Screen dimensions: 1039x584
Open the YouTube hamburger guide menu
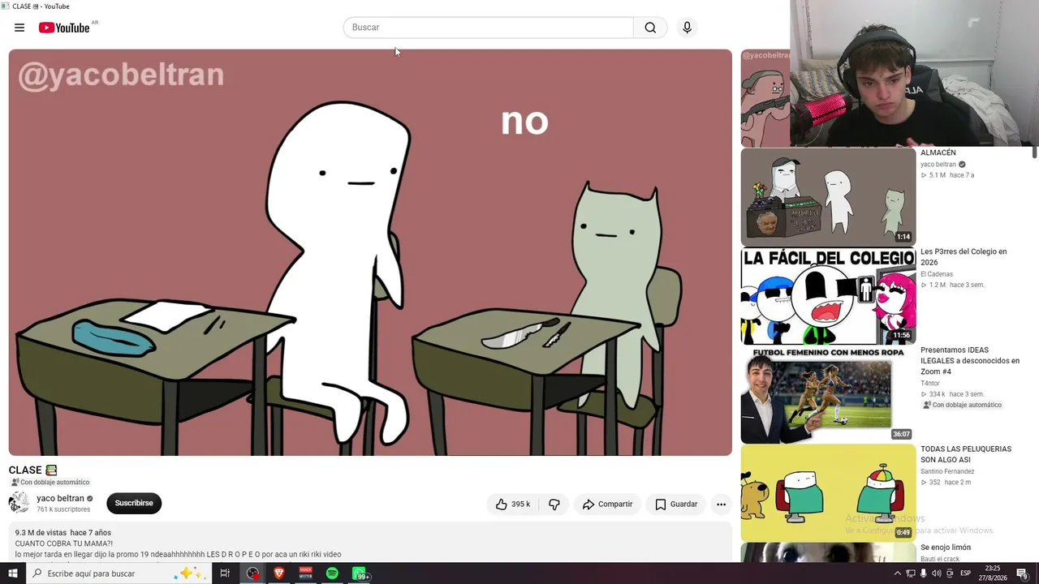[x=19, y=28]
